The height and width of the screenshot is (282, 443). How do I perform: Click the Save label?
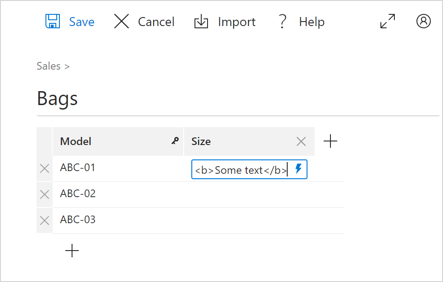[x=81, y=22]
